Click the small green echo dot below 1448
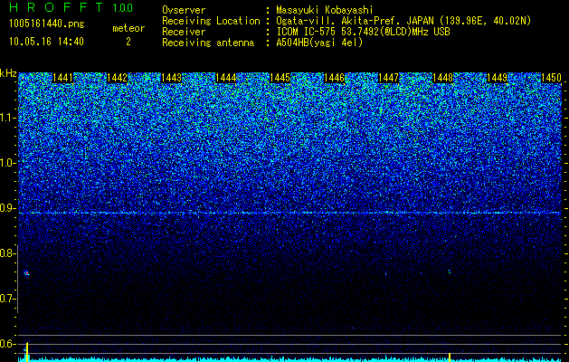The width and height of the screenshot is (569, 362). click(450, 271)
